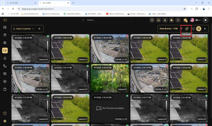Open Camera 13 event at 3:36:59 PM
Image resolution: width=212 pixels, height=126 pixels.
[x=149, y=49]
